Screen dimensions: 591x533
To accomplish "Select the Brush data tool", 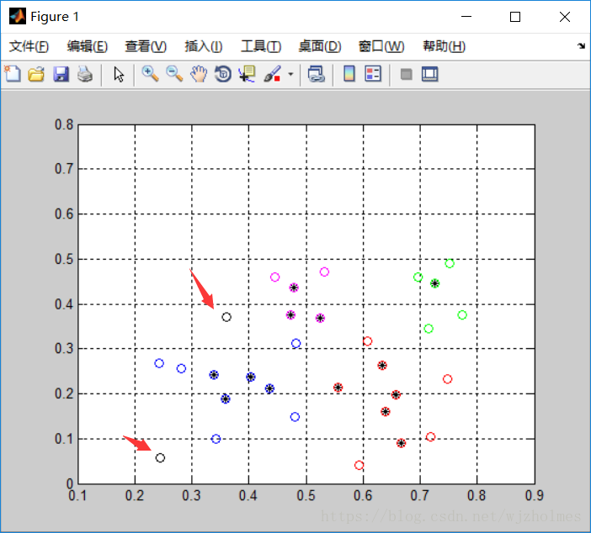I will (x=272, y=74).
